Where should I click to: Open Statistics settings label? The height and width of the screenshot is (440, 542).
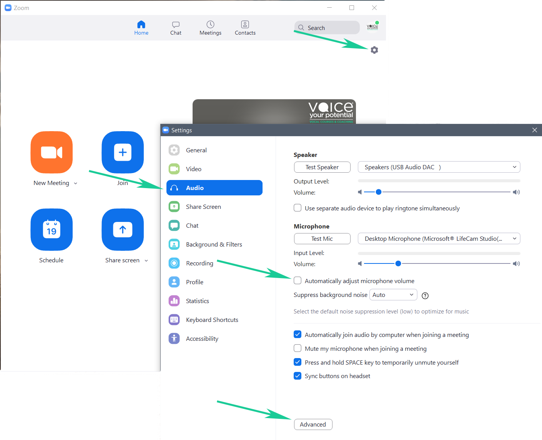pyautogui.click(x=198, y=301)
